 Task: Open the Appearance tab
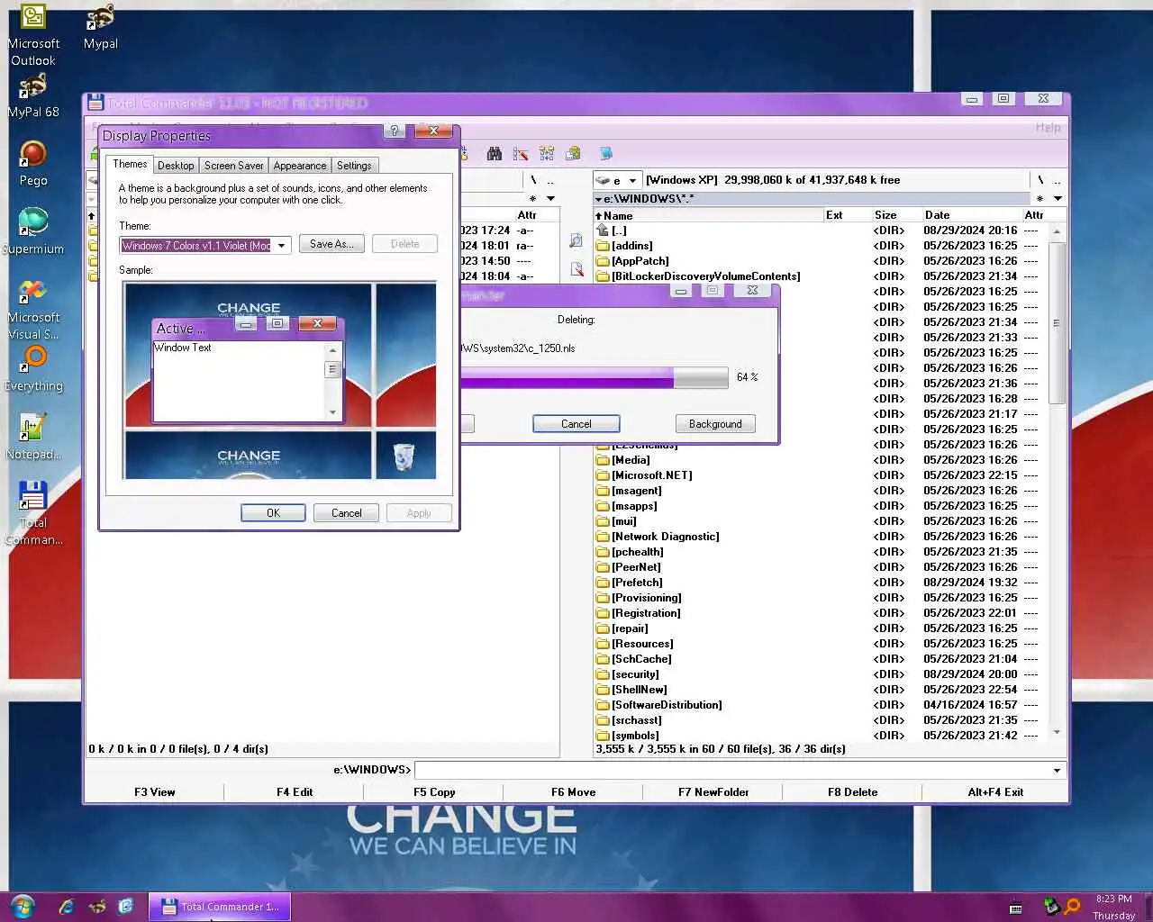[x=300, y=166]
